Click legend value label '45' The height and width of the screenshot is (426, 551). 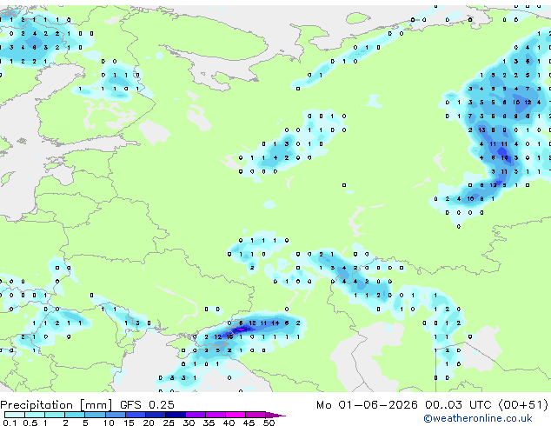pos(249,423)
